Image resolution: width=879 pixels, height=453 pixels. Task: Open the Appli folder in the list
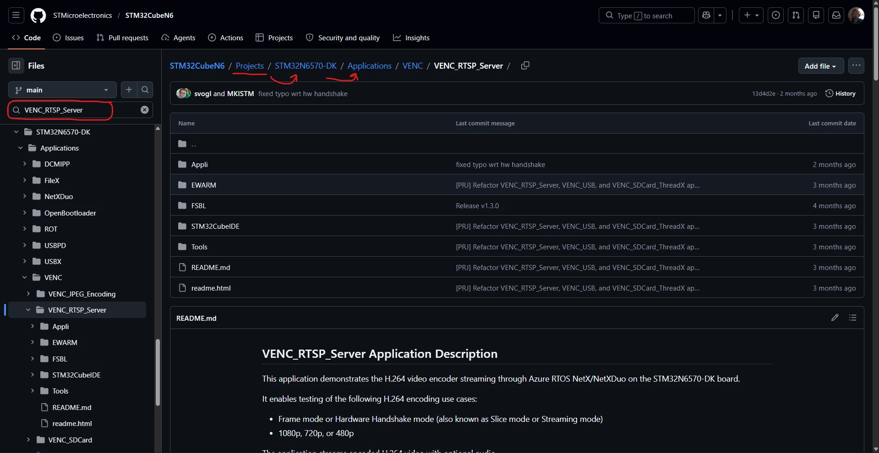[199, 164]
